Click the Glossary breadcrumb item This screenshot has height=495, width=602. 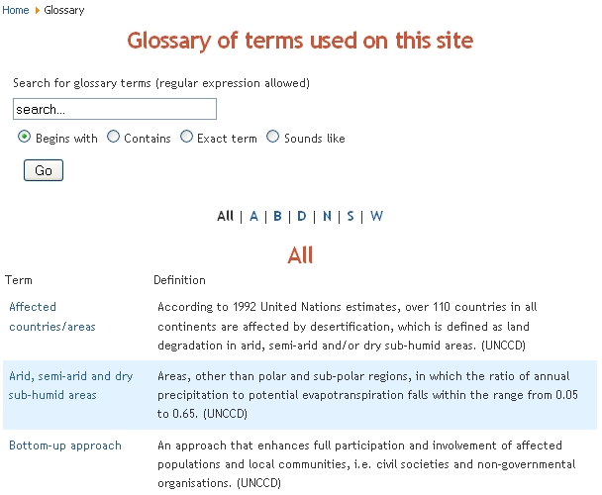tap(64, 10)
